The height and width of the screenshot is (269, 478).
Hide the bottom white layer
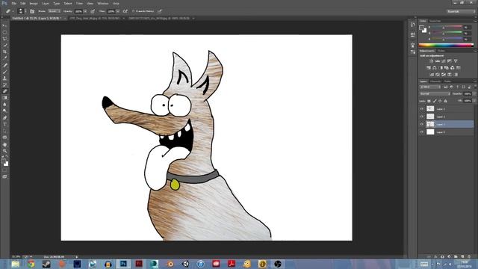pos(422,132)
